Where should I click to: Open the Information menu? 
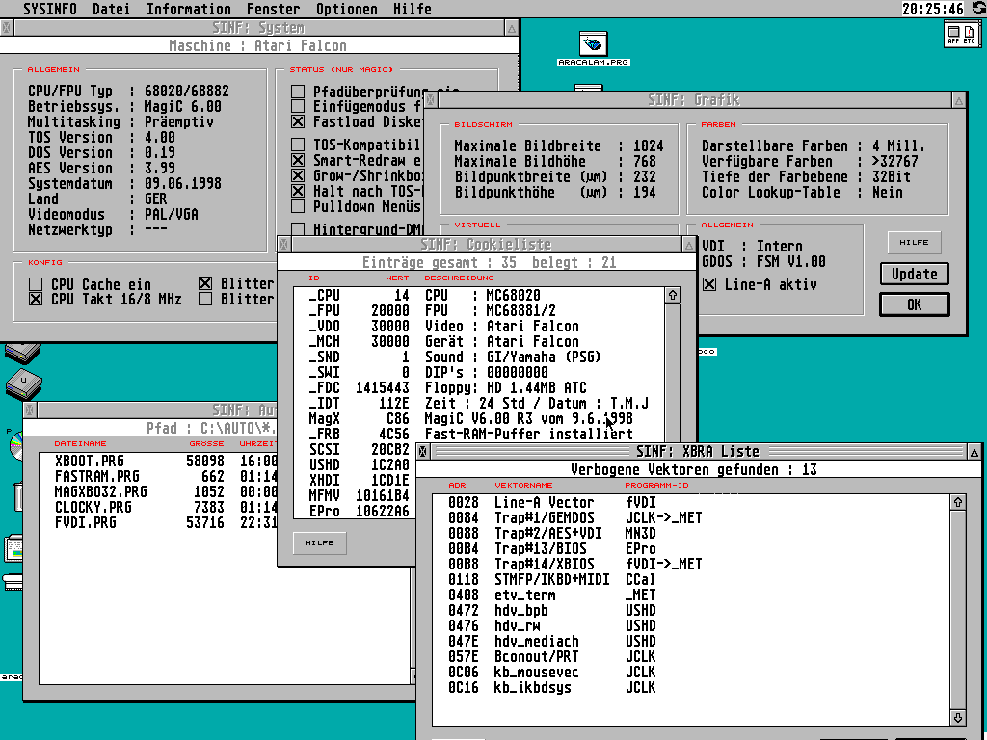pos(188,9)
